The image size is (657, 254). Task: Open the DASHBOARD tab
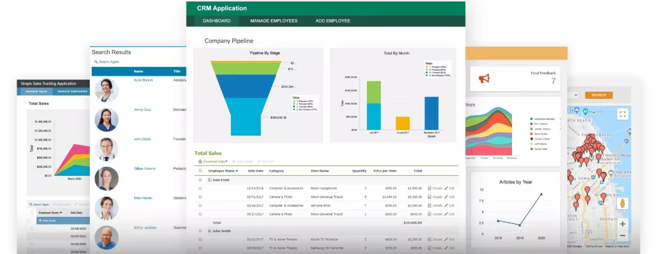coord(217,21)
